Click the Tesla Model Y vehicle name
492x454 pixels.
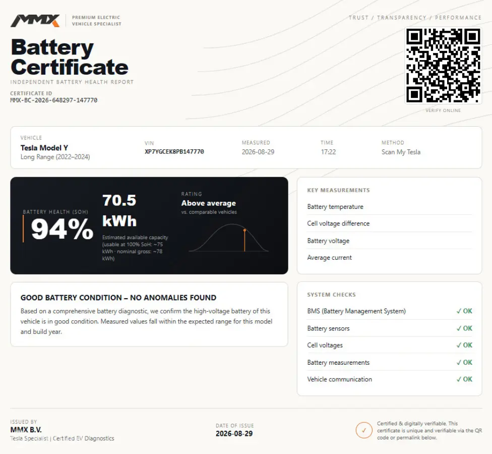(x=44, y=148)
